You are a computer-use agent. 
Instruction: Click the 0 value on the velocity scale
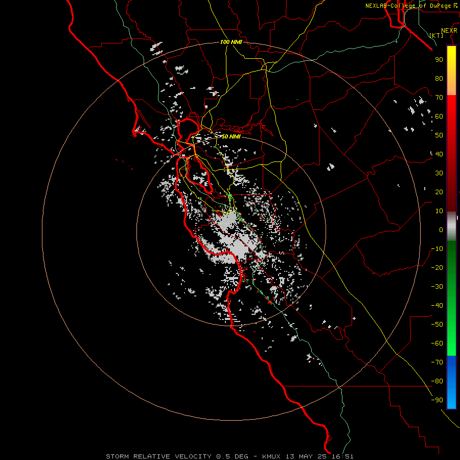[x=441, y=229]
